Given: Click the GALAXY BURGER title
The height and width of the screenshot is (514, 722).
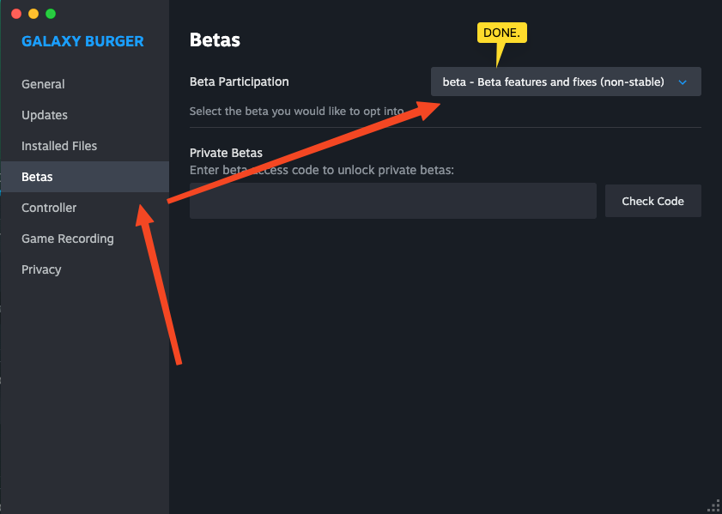Looking at the screenshot, I should pos(83,41).
